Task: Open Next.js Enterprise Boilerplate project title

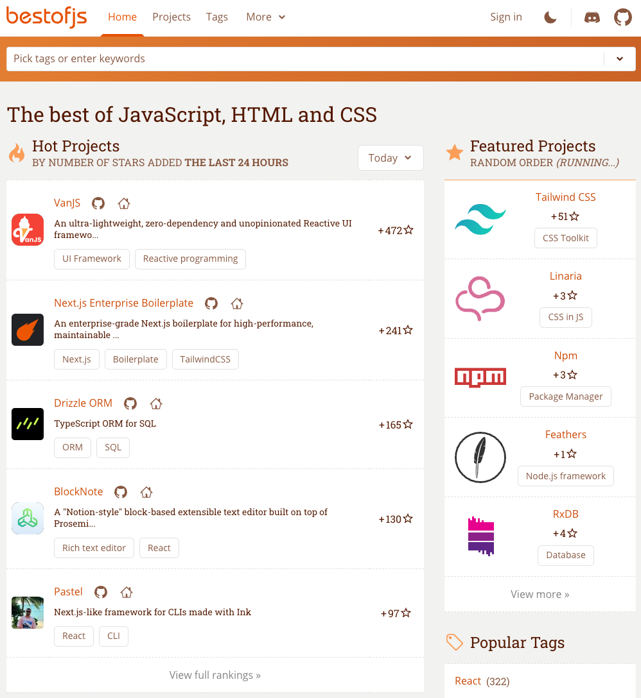Action: pos(123,303)
